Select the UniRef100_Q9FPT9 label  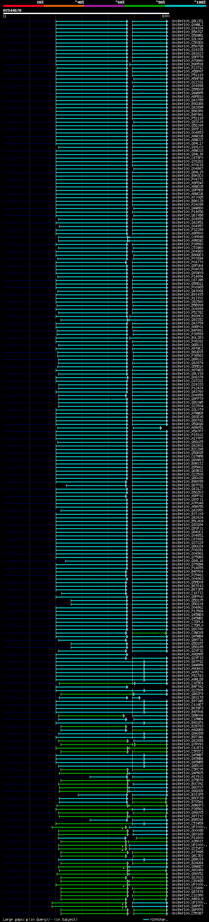coord(187,399)
